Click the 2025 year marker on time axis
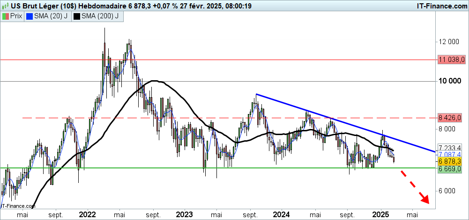The image size is (469, 220). pos(380,214)
